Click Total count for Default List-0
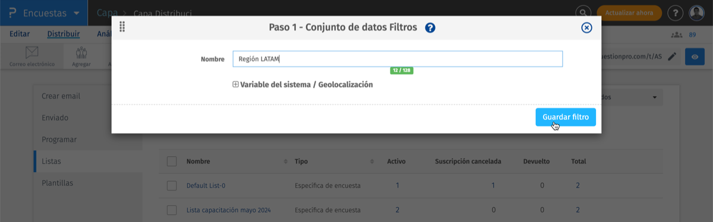This screenshot has width=713, height=222. pos(578,186)
